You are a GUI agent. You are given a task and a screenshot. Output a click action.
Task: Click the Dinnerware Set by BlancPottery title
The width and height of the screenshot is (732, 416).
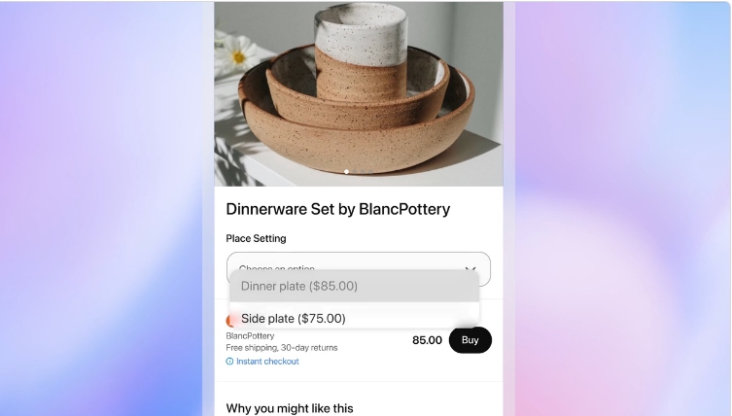tap(338, 209)
